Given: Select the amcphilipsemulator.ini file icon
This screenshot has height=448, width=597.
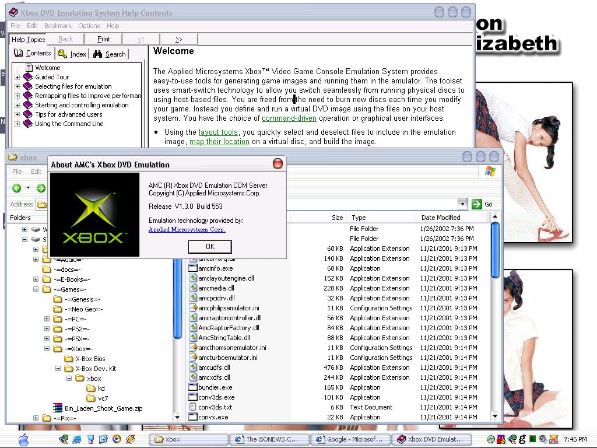Looking at the screenshot, I should (193, 308).
